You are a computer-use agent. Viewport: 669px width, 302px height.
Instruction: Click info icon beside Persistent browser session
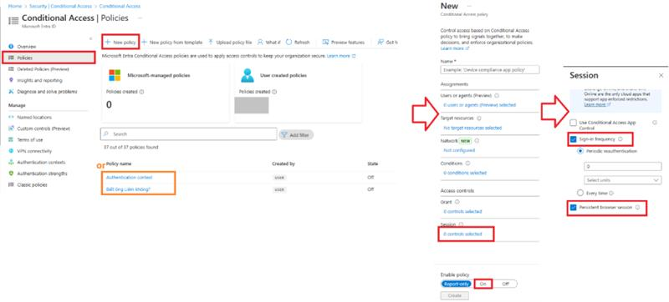[637, 207]
